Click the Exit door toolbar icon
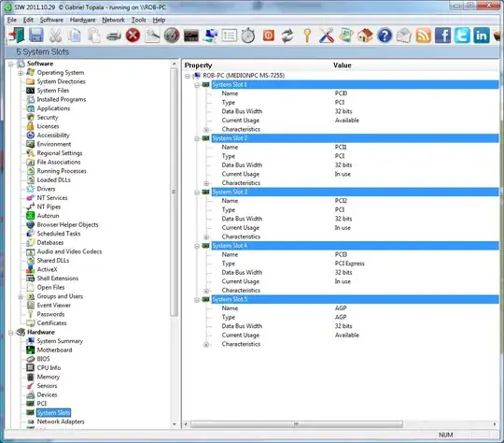The image size is (504, 443). pos(17,36)
